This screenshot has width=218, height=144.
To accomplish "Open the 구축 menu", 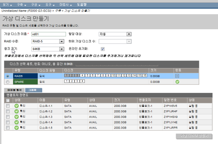I will tap(21, 5).
